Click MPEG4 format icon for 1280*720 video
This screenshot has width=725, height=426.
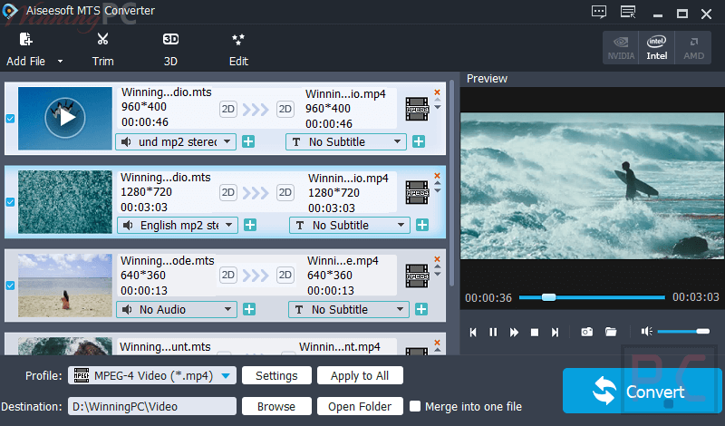pos(417,192)
